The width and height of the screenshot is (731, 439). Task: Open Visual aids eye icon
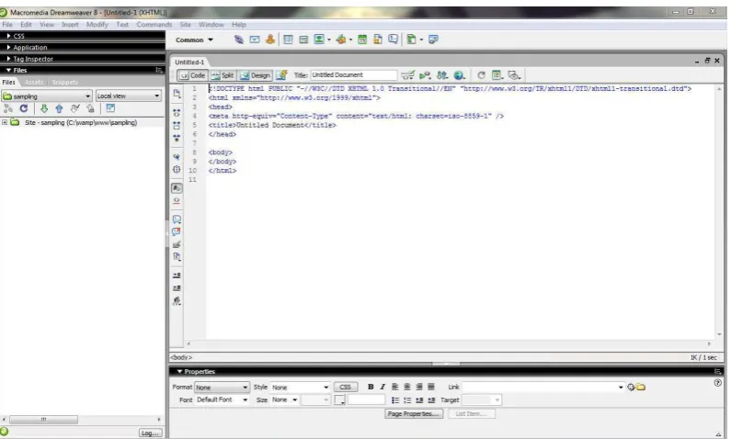click(x=514, y=75)
